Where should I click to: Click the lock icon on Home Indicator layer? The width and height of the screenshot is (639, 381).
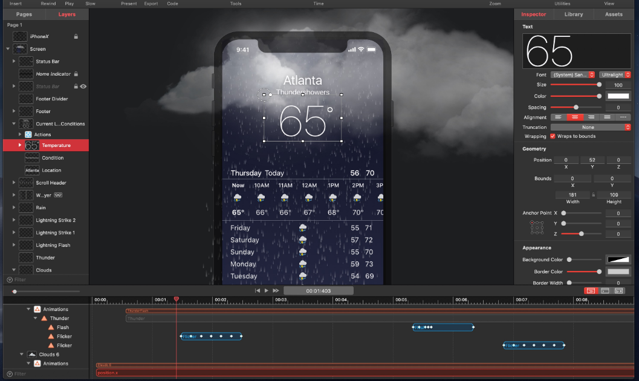[76, 74]
